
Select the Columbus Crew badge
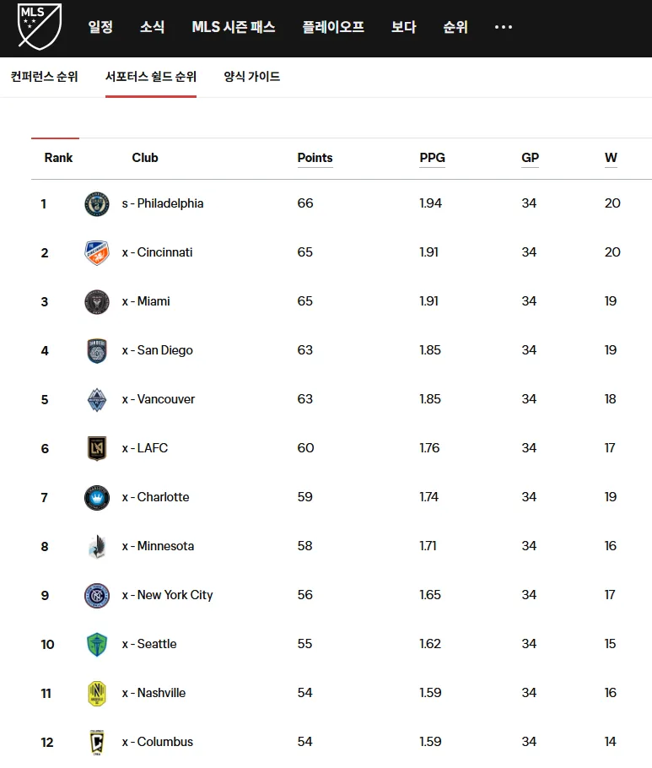[x=97, y=742]
